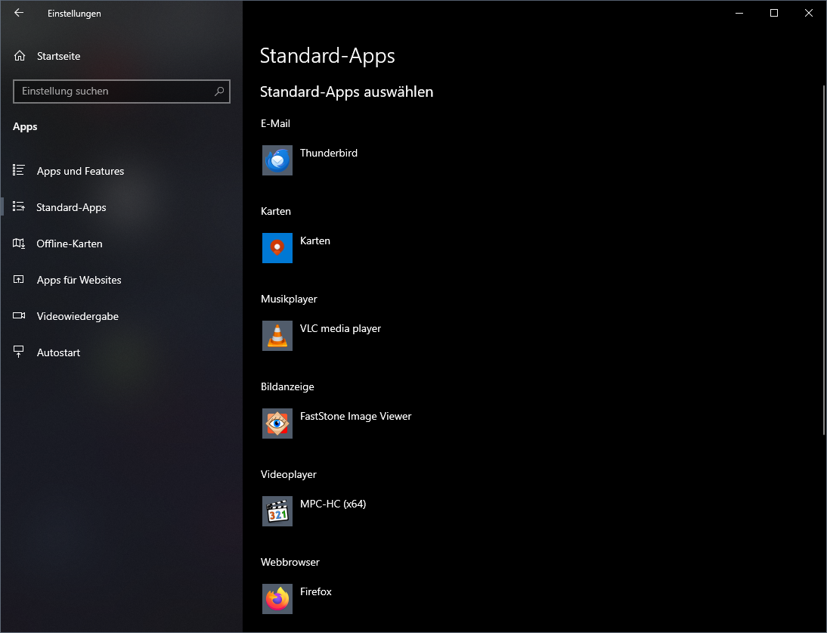Click the Musikplayer category label

point(289,299)
